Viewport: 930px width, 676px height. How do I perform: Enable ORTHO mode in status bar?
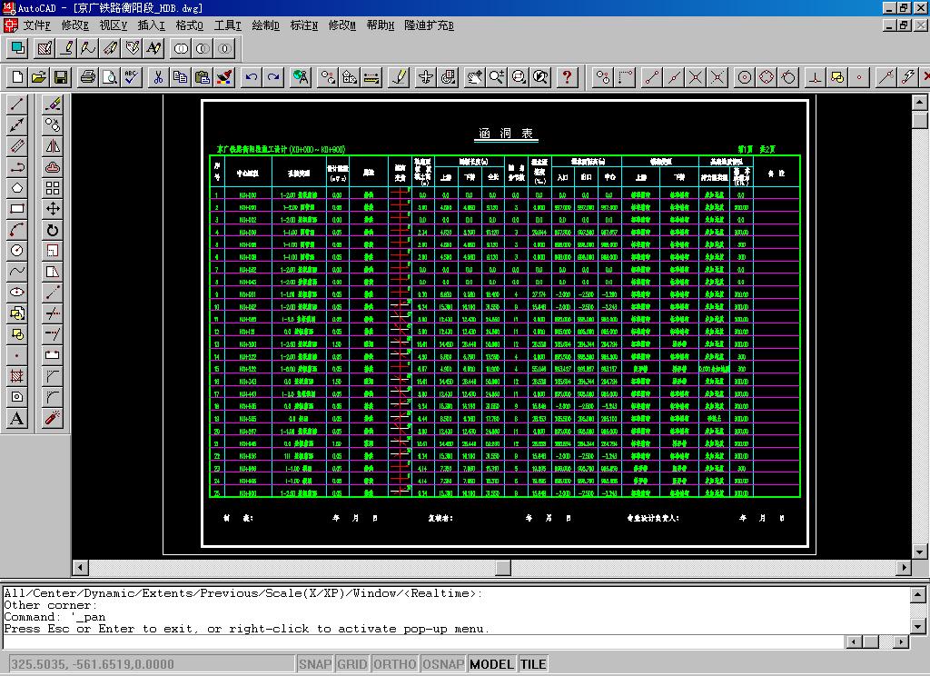[x=395, y=664]
